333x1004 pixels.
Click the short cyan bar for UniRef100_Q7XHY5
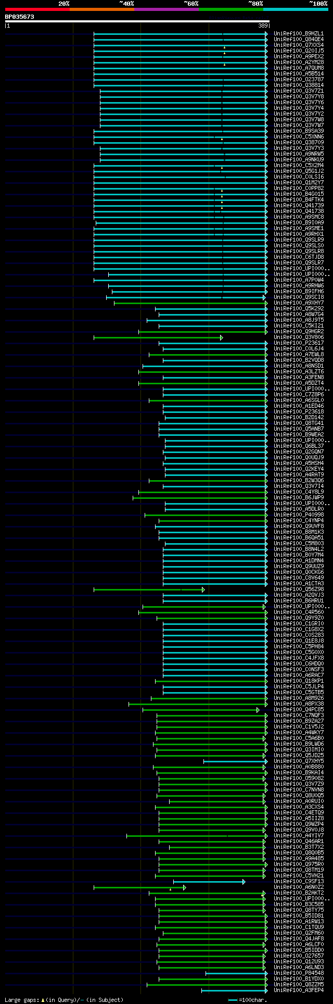[236, 761]
